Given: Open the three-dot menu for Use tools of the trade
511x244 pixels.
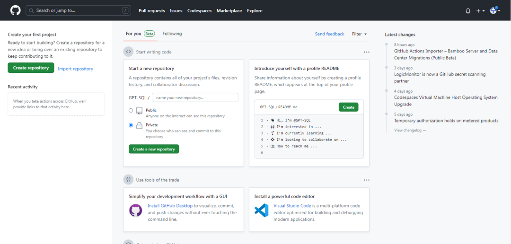Looking at the screenshot, I should (366, 180).
